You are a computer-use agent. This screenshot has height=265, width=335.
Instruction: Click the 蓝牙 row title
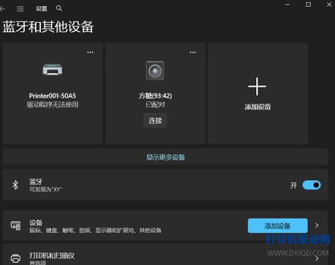pos(36,182)
